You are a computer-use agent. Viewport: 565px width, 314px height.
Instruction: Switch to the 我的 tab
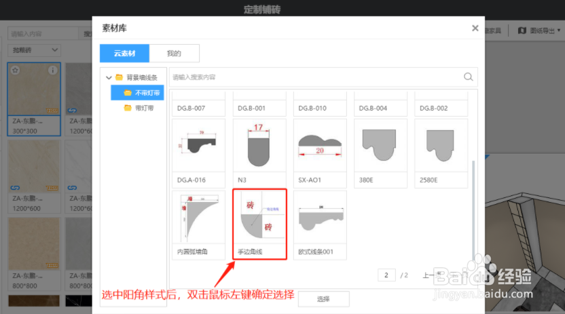pos(174,53)
